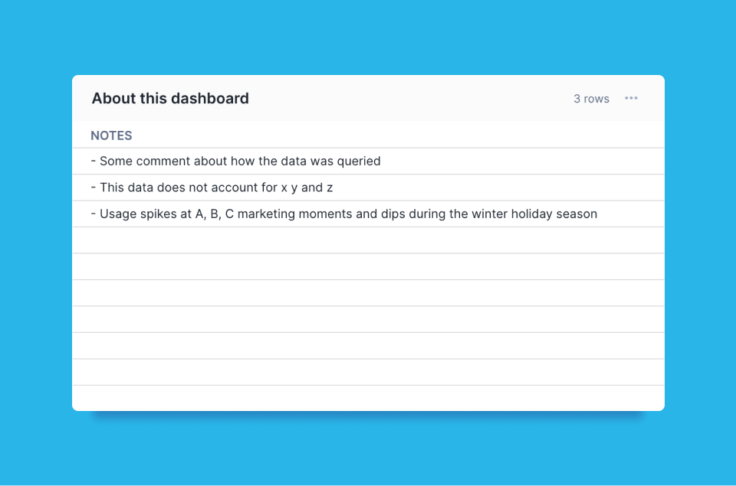736x486 pixels.
Task: Click the winter holiday season note row
Action: (x=344, y=214)
